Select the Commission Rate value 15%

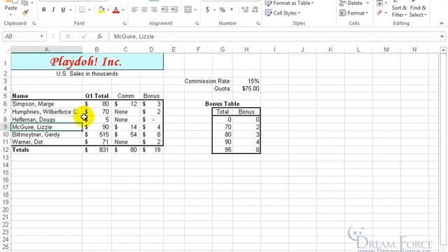(x=246, y=81)
